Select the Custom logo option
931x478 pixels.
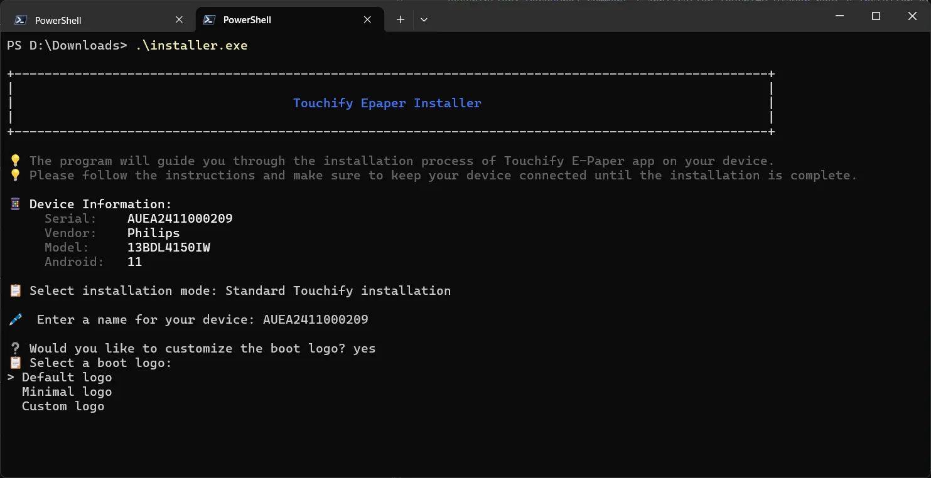click(x=63, y=406)
